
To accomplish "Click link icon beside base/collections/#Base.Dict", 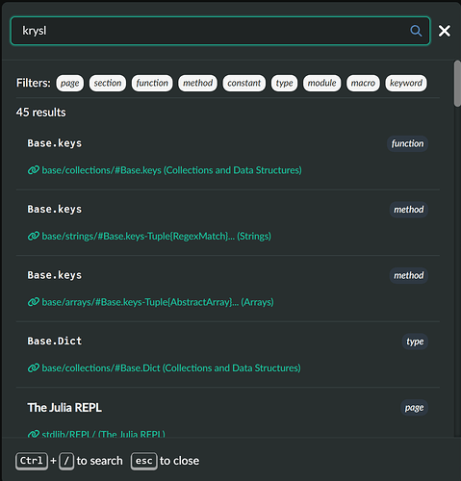I will tap(34, 367).
